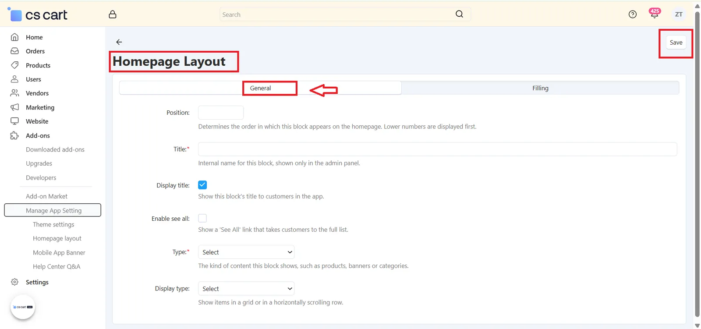Open the Developers link
This screenshot has width=701, height=329.
pyautogui.click(x=41, y=177)
